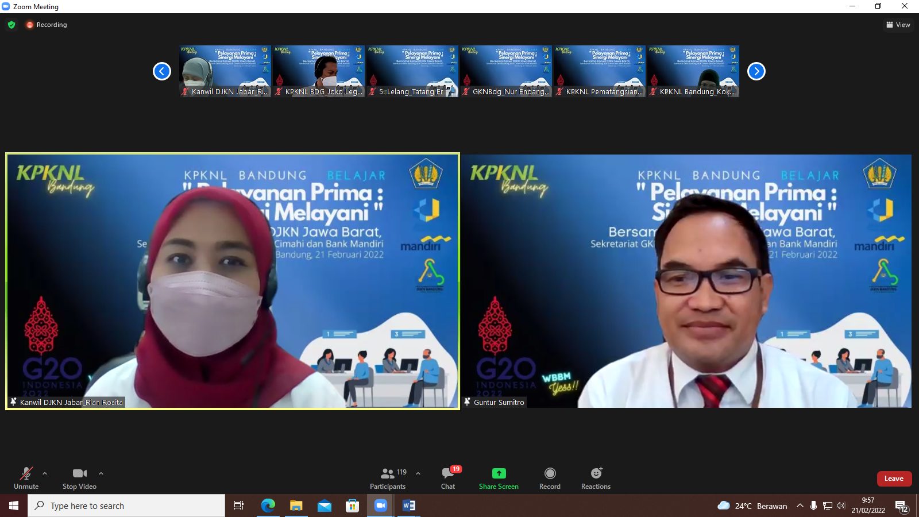Click the Recording indicator

[47, 25]
